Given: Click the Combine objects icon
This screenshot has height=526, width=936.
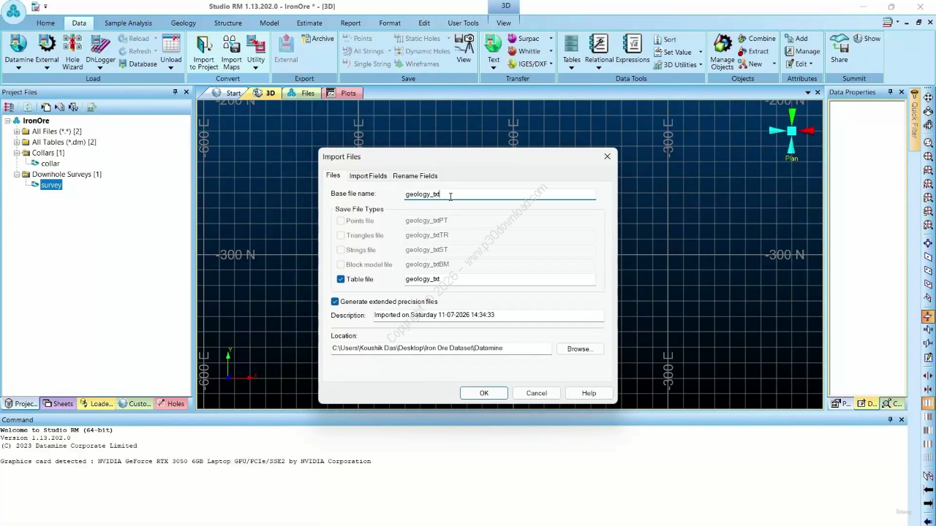Looking at the screenshot, I should click(x=756, y=39).
